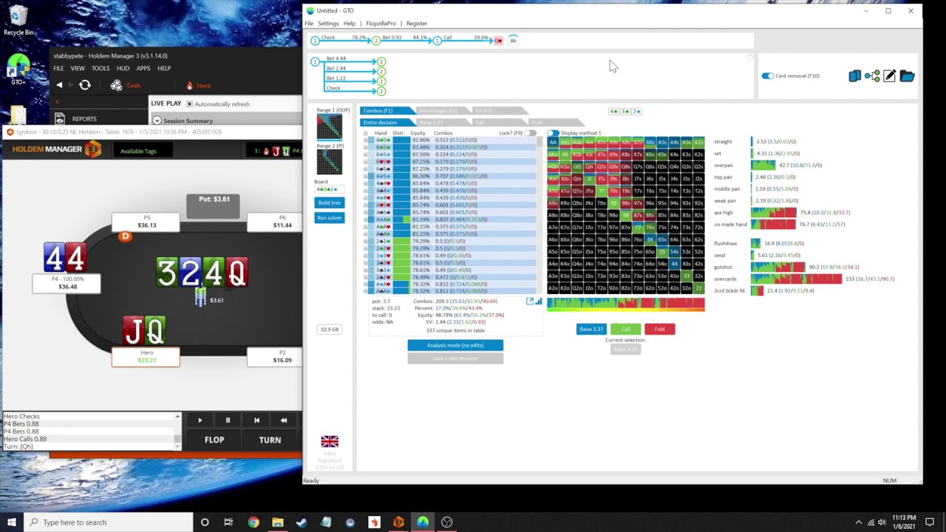
Task: Open the File menu in GTO+
Action: (309, 24)
